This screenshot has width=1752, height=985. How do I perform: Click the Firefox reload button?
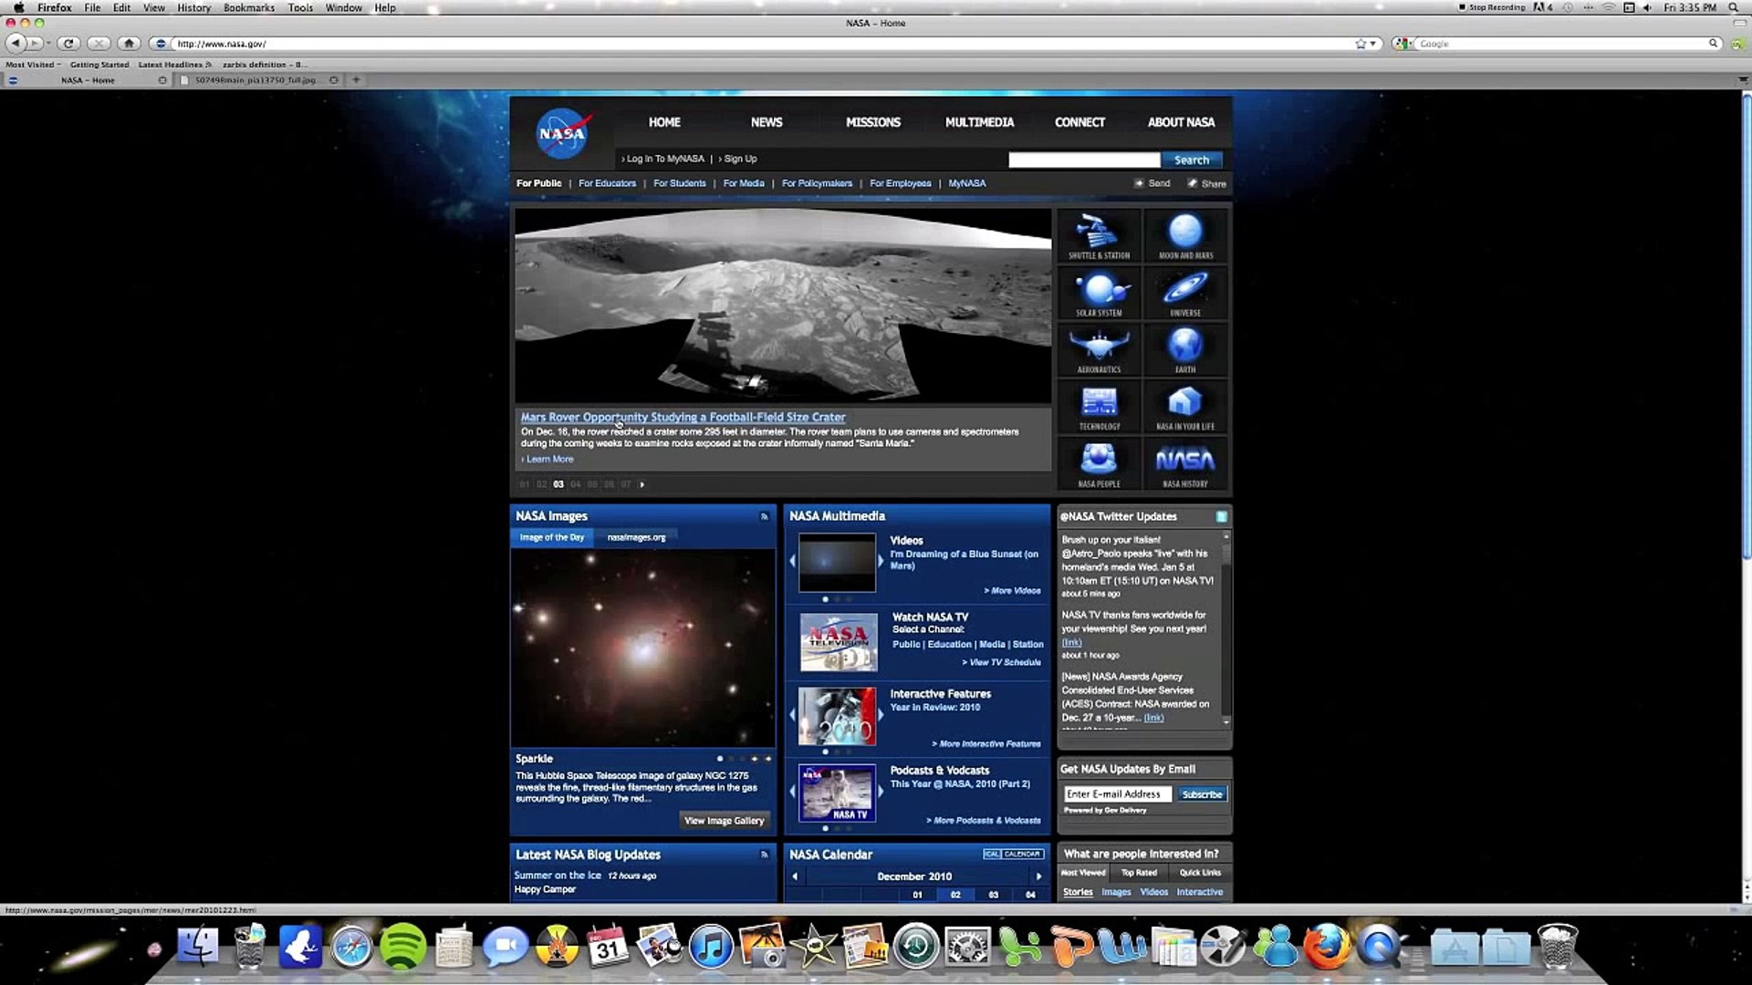pyautogui.click(x=68, y=43)
